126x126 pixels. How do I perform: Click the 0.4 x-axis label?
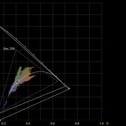[28, 123]
